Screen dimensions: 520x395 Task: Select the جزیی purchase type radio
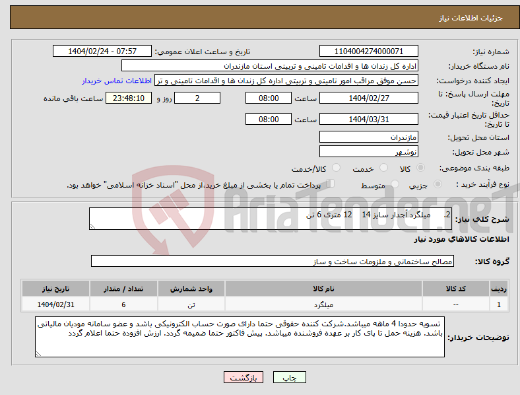point(438,184)
